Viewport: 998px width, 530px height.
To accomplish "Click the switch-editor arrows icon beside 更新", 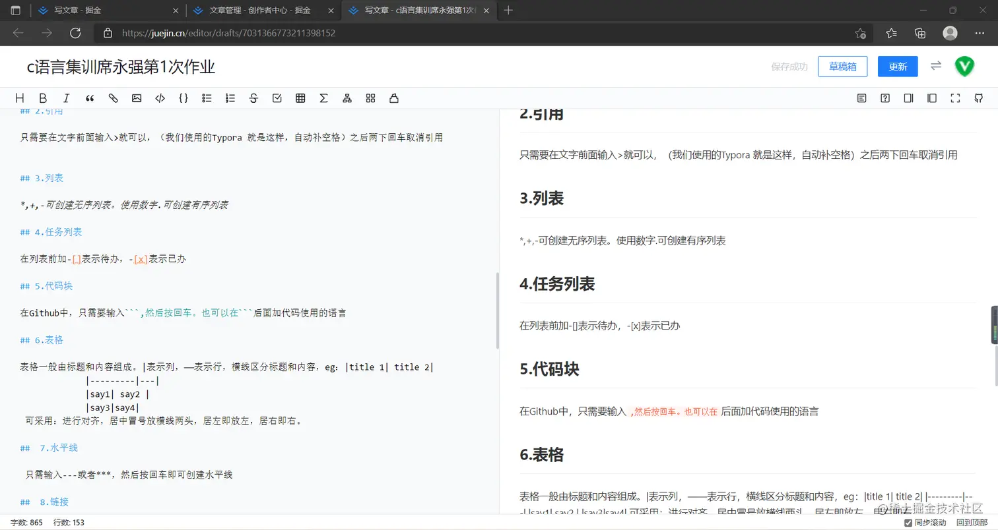I will tap(936, 66).
